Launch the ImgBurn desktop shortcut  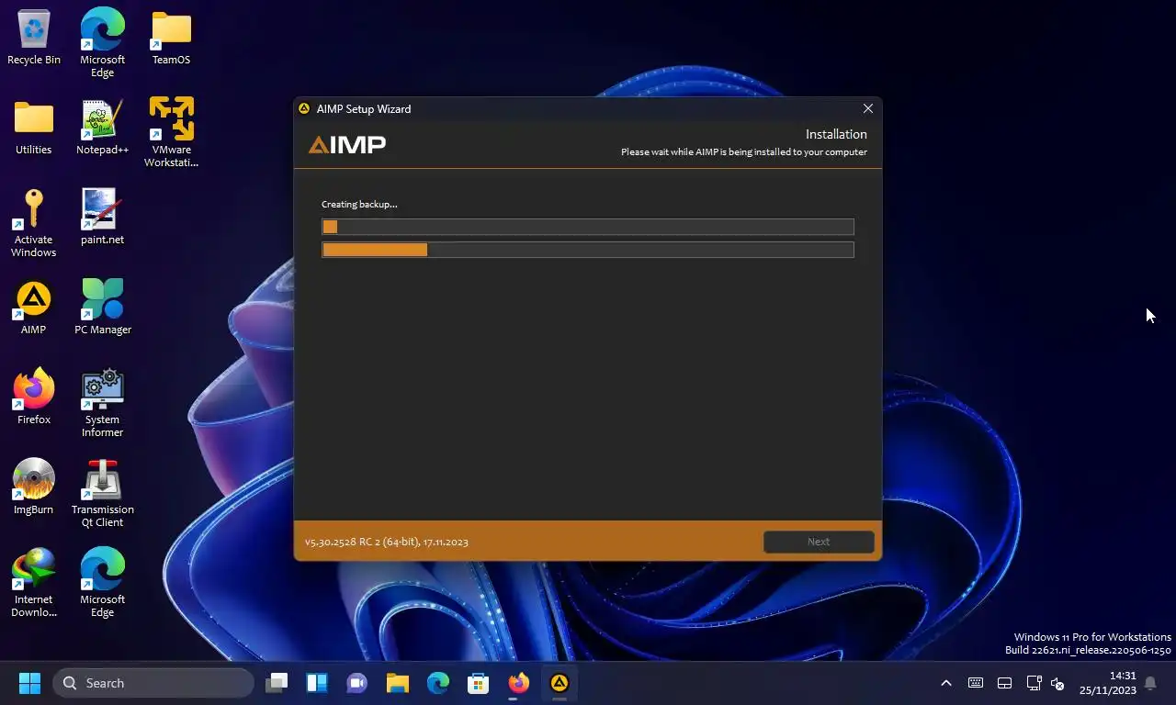[34, 487]
